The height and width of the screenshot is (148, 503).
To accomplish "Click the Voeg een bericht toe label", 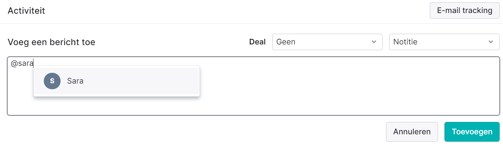I will pos(52,42).
